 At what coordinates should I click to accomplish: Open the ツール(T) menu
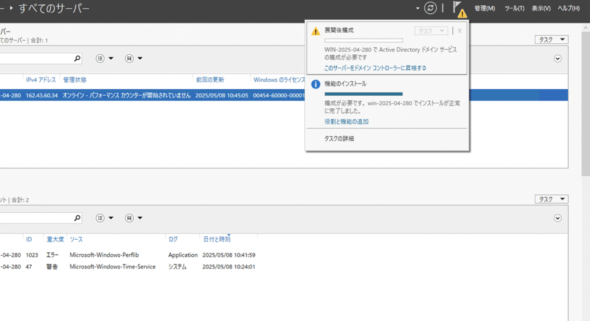[x=515, y=8]
